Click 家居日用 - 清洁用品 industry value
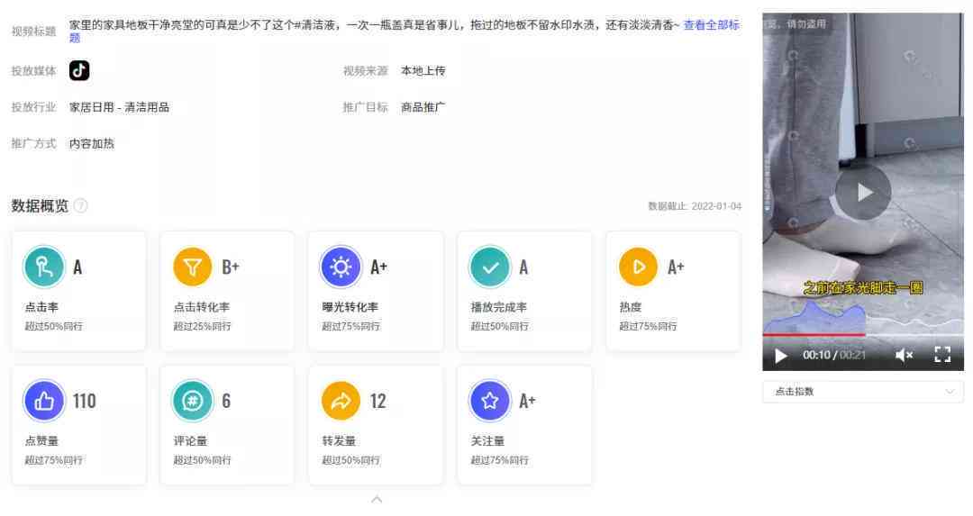Screen dimensions: 973x516 pos(119,107)
